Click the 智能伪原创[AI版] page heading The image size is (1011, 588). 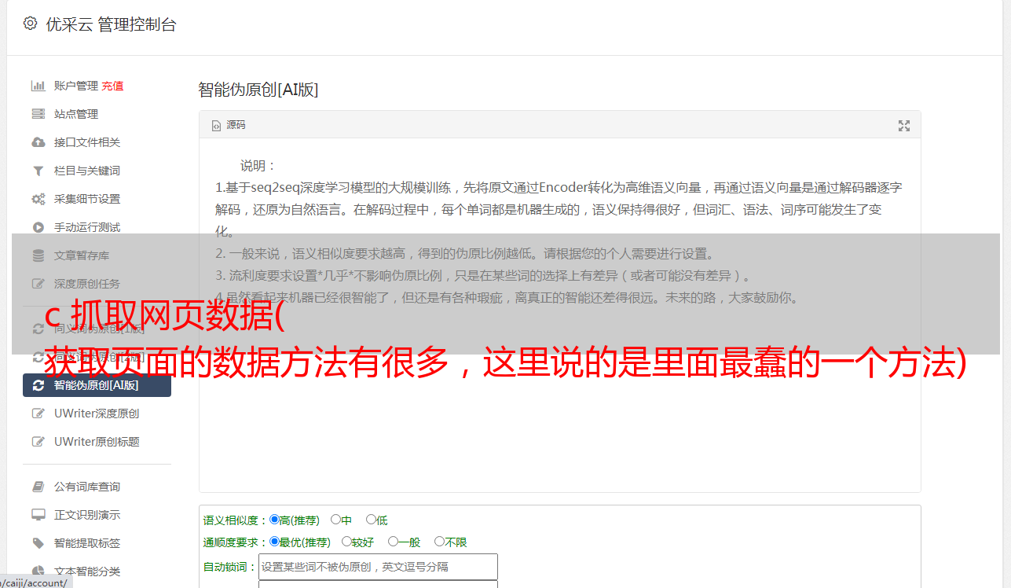(258, 90)
